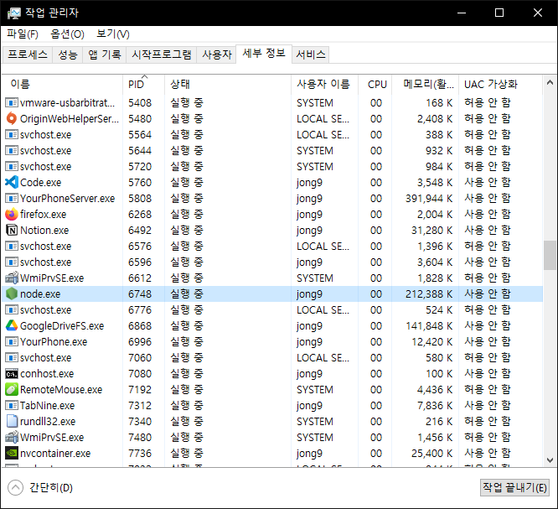Image resolution: width=558 pixels, height=509 pixels.
Task: Sort by the 사용자 이름 column header
Action: click(x=324, y=85)
